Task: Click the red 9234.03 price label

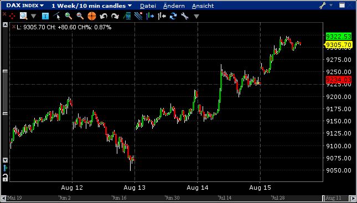Action: pyautogui.click(x=339, y=80)
